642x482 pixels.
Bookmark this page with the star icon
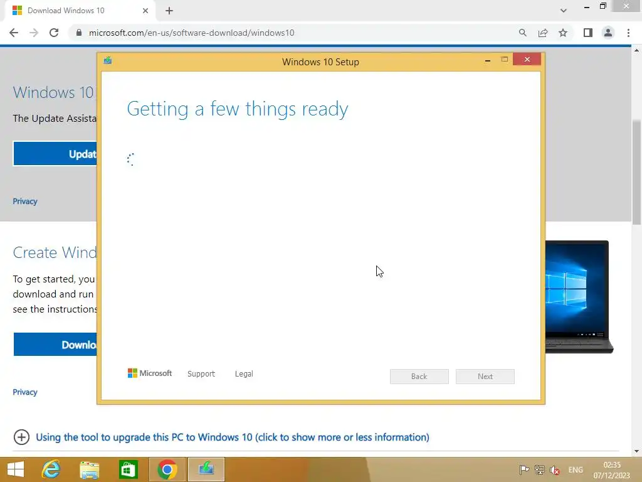coord(563,33)
